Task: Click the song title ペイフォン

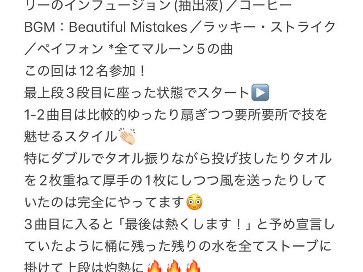Action: [70, 49]
